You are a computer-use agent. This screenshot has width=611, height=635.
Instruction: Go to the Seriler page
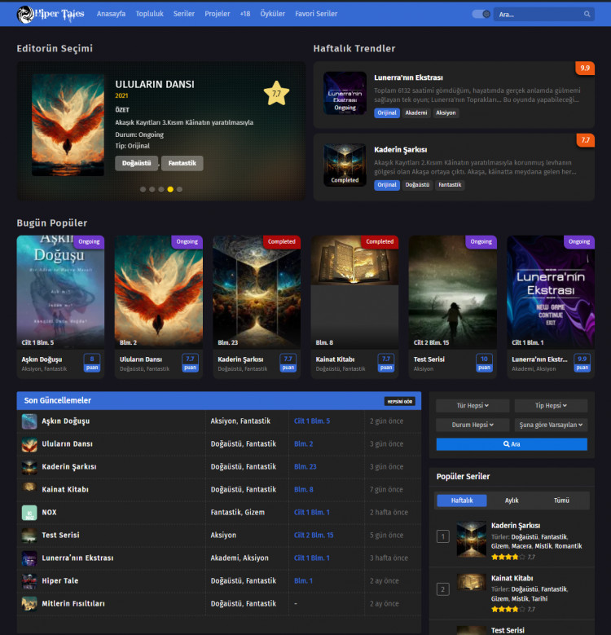click(184, 14)
